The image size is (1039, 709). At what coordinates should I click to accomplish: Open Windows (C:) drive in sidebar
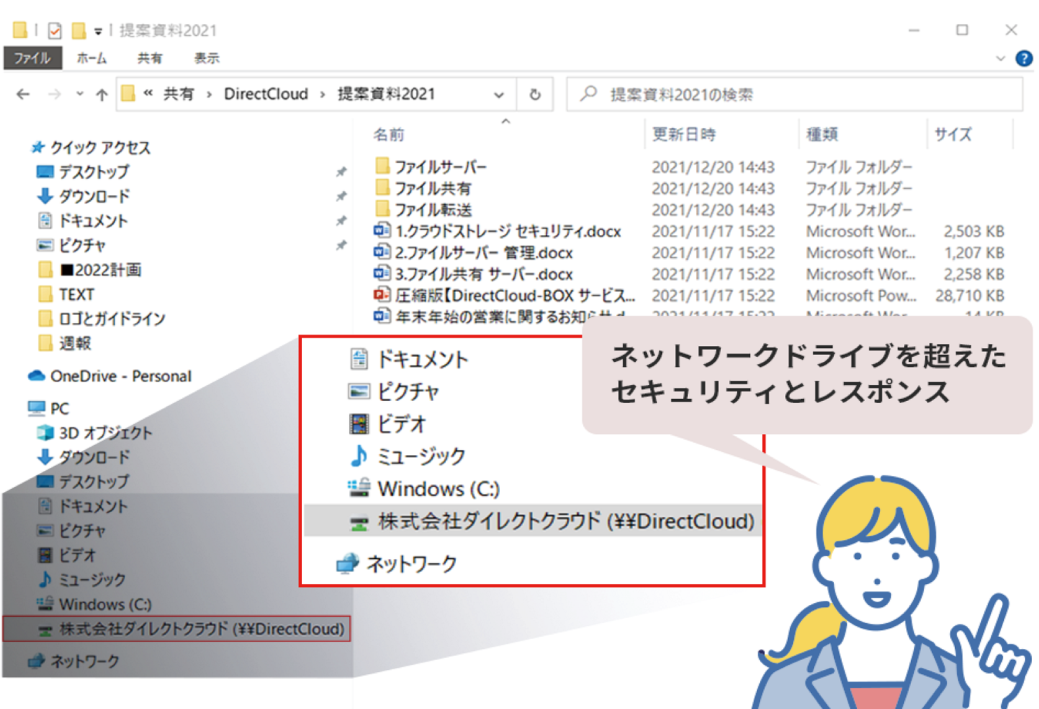105,604
